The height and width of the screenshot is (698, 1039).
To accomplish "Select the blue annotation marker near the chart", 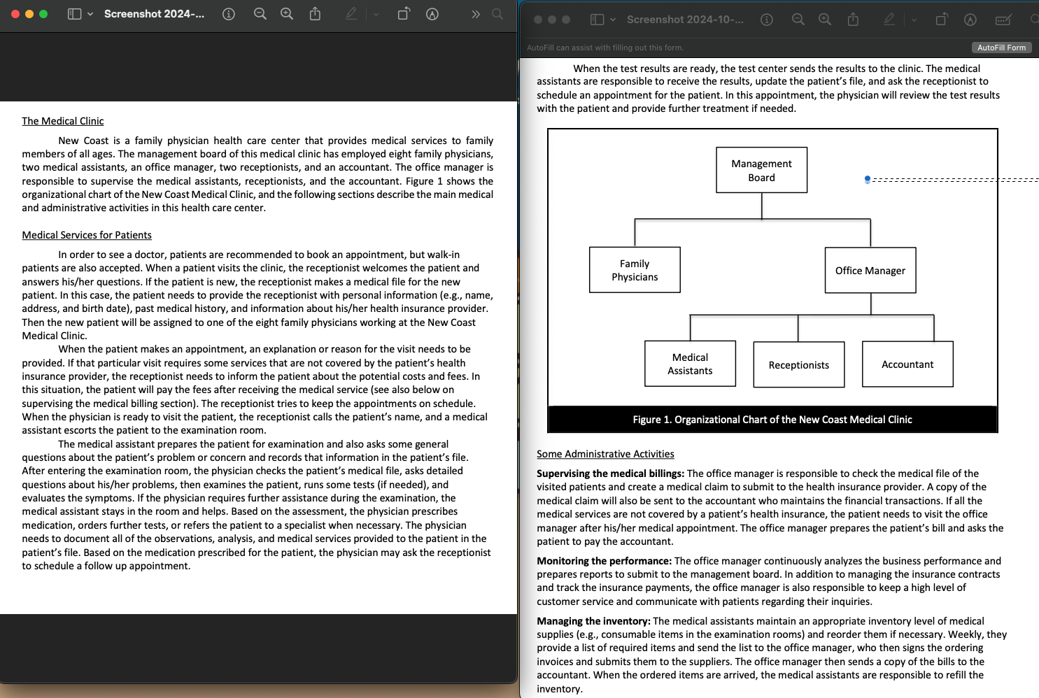I will (x=867, y=180).
